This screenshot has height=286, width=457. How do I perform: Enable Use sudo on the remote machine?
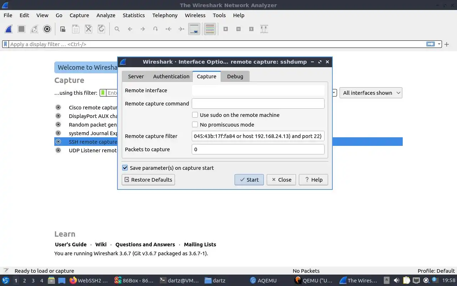[x=195, y=115]
